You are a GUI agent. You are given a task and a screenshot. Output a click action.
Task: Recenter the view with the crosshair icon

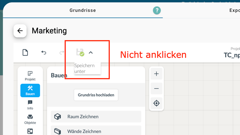coord(156,103)
